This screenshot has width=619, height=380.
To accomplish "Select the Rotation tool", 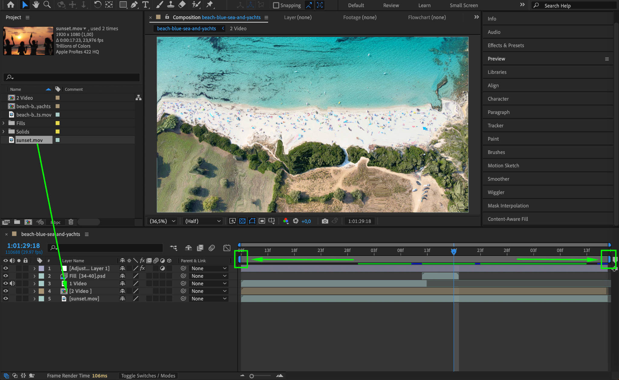I will pyautogui.click(x=97, y=5).
